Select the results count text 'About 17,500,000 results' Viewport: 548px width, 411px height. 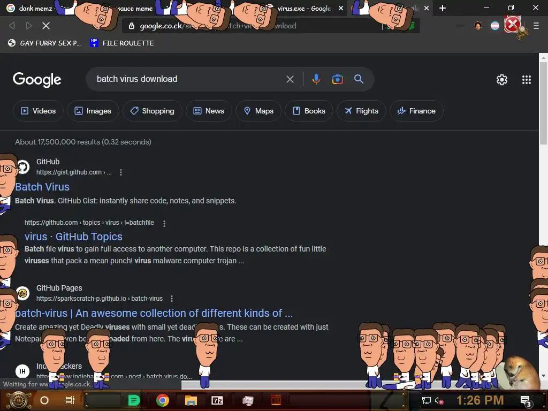(x=57, y=142)
